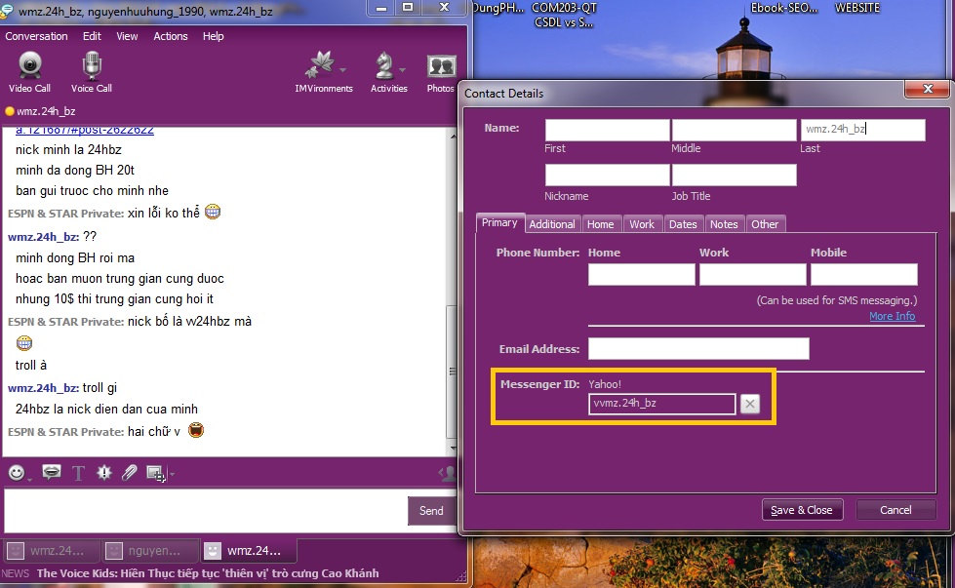
Task: Select the active wmz.24... conversation tab
Action: [x=249, y=551]
